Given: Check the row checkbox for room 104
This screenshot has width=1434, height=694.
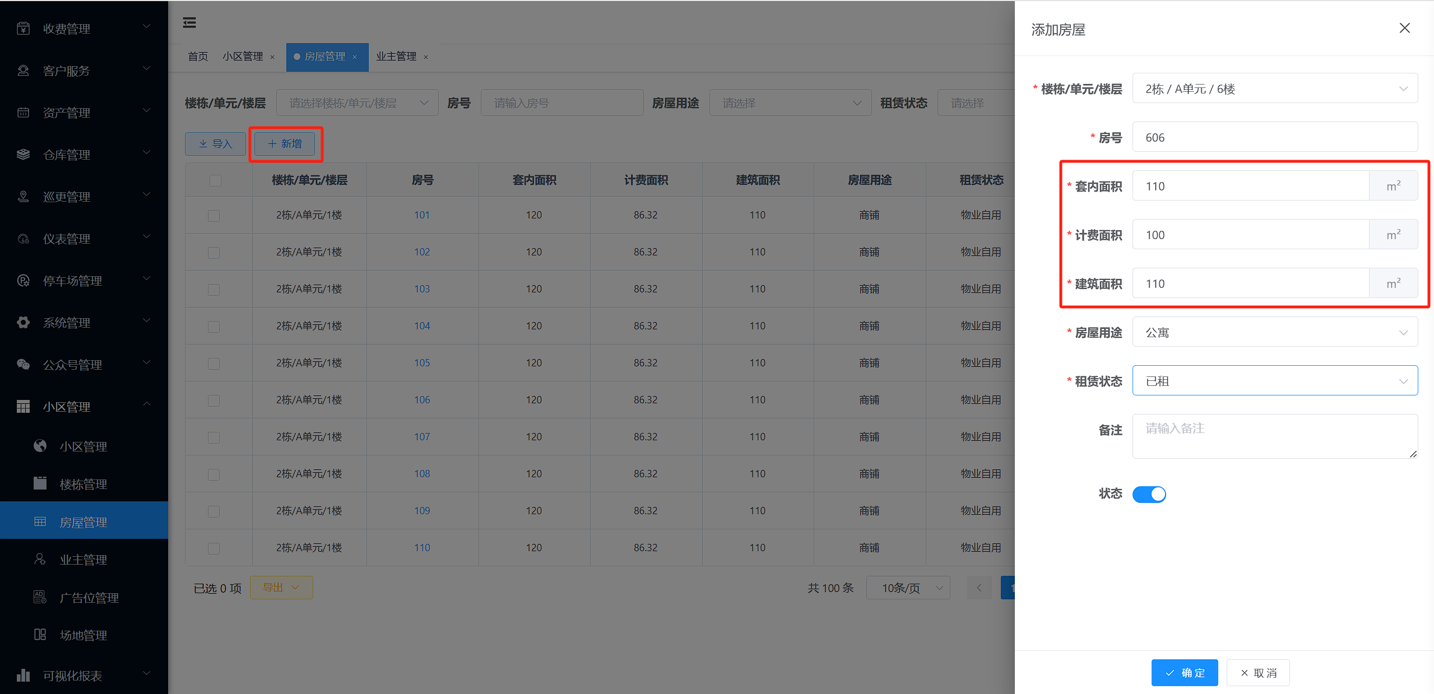Looking at the screenshot, I should click(214, 327).
